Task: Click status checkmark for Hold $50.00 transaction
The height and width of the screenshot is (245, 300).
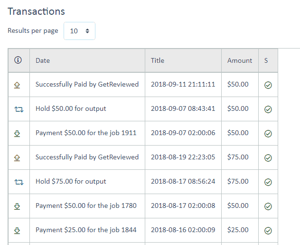Action: [x=268, y=109]
